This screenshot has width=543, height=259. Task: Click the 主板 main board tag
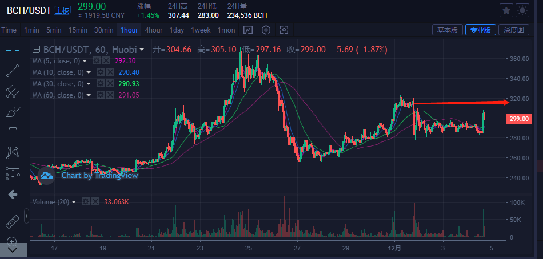(x=63, y=11)
